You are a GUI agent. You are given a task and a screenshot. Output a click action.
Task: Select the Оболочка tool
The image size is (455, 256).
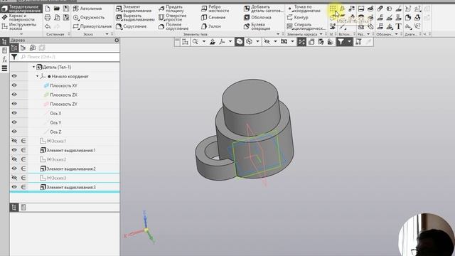click(257, 18)
